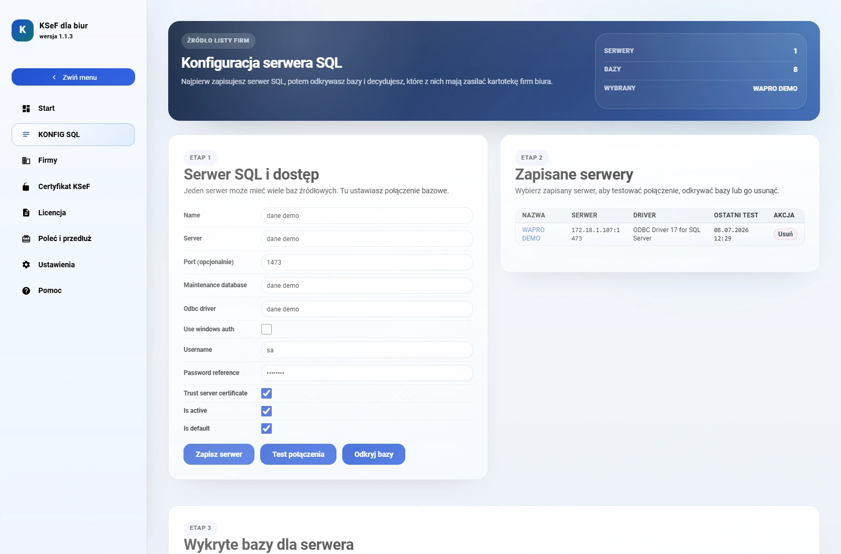Viewport: 841px width, 554px height.
Task: Delete WAPRO DEMO server with Usuń
Action: click(785, 234)
